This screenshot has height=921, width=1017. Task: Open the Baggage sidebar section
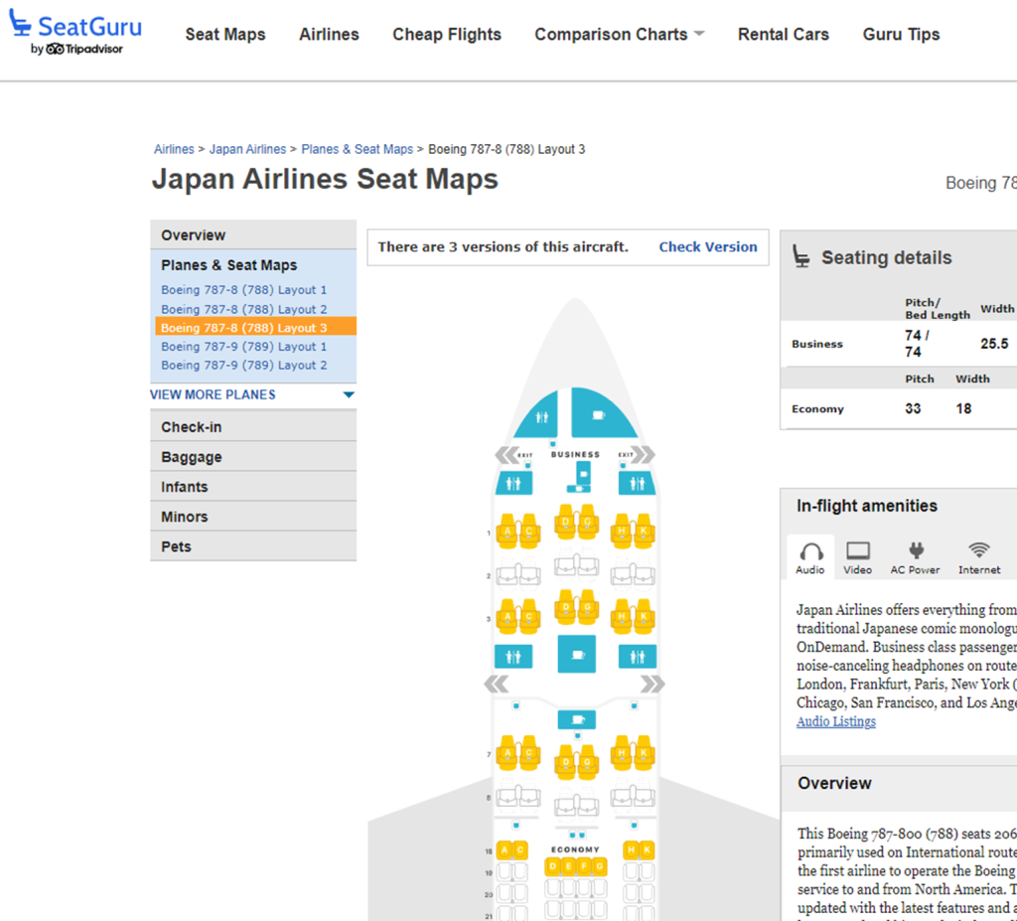point(192,457)
